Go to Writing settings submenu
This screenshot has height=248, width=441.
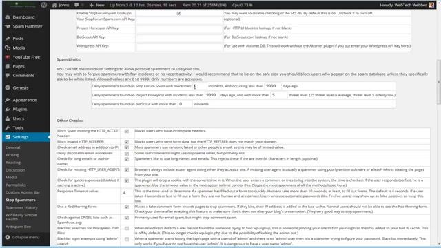pos(12,155)
